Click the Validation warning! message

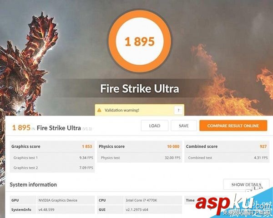pyautogui.click(x=121, y=110)
